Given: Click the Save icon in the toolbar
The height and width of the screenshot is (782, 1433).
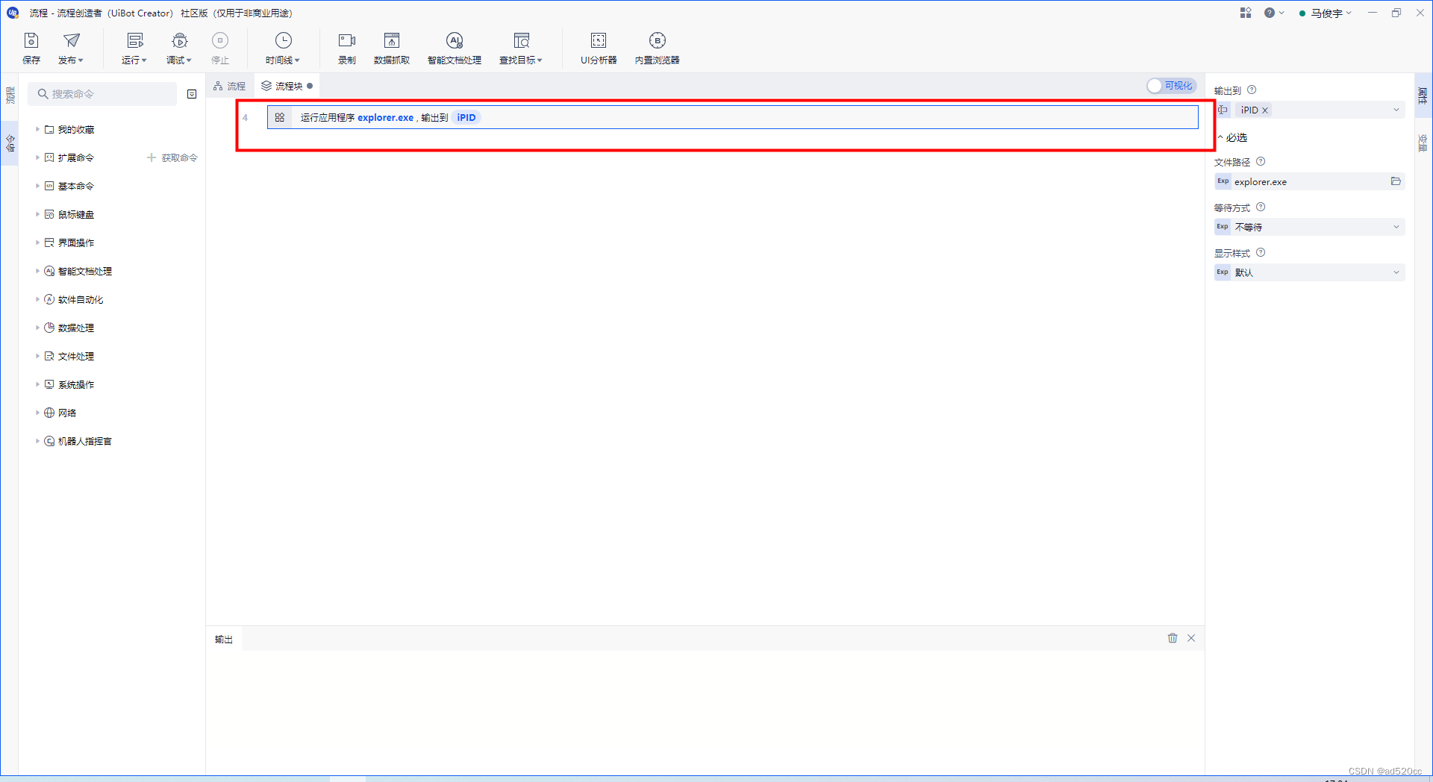Looking at the screenshot, I should coord(31,47).
